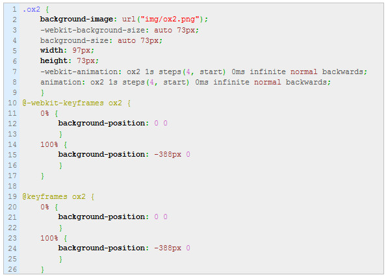388x277 pixels.
Task: Click line number 26 in the gutter
Action: click(x=12, y=269)
